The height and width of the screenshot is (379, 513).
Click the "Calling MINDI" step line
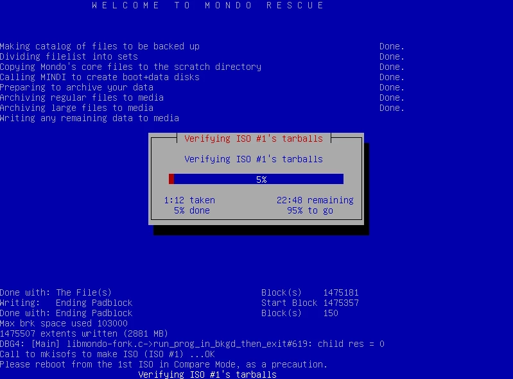100,77
